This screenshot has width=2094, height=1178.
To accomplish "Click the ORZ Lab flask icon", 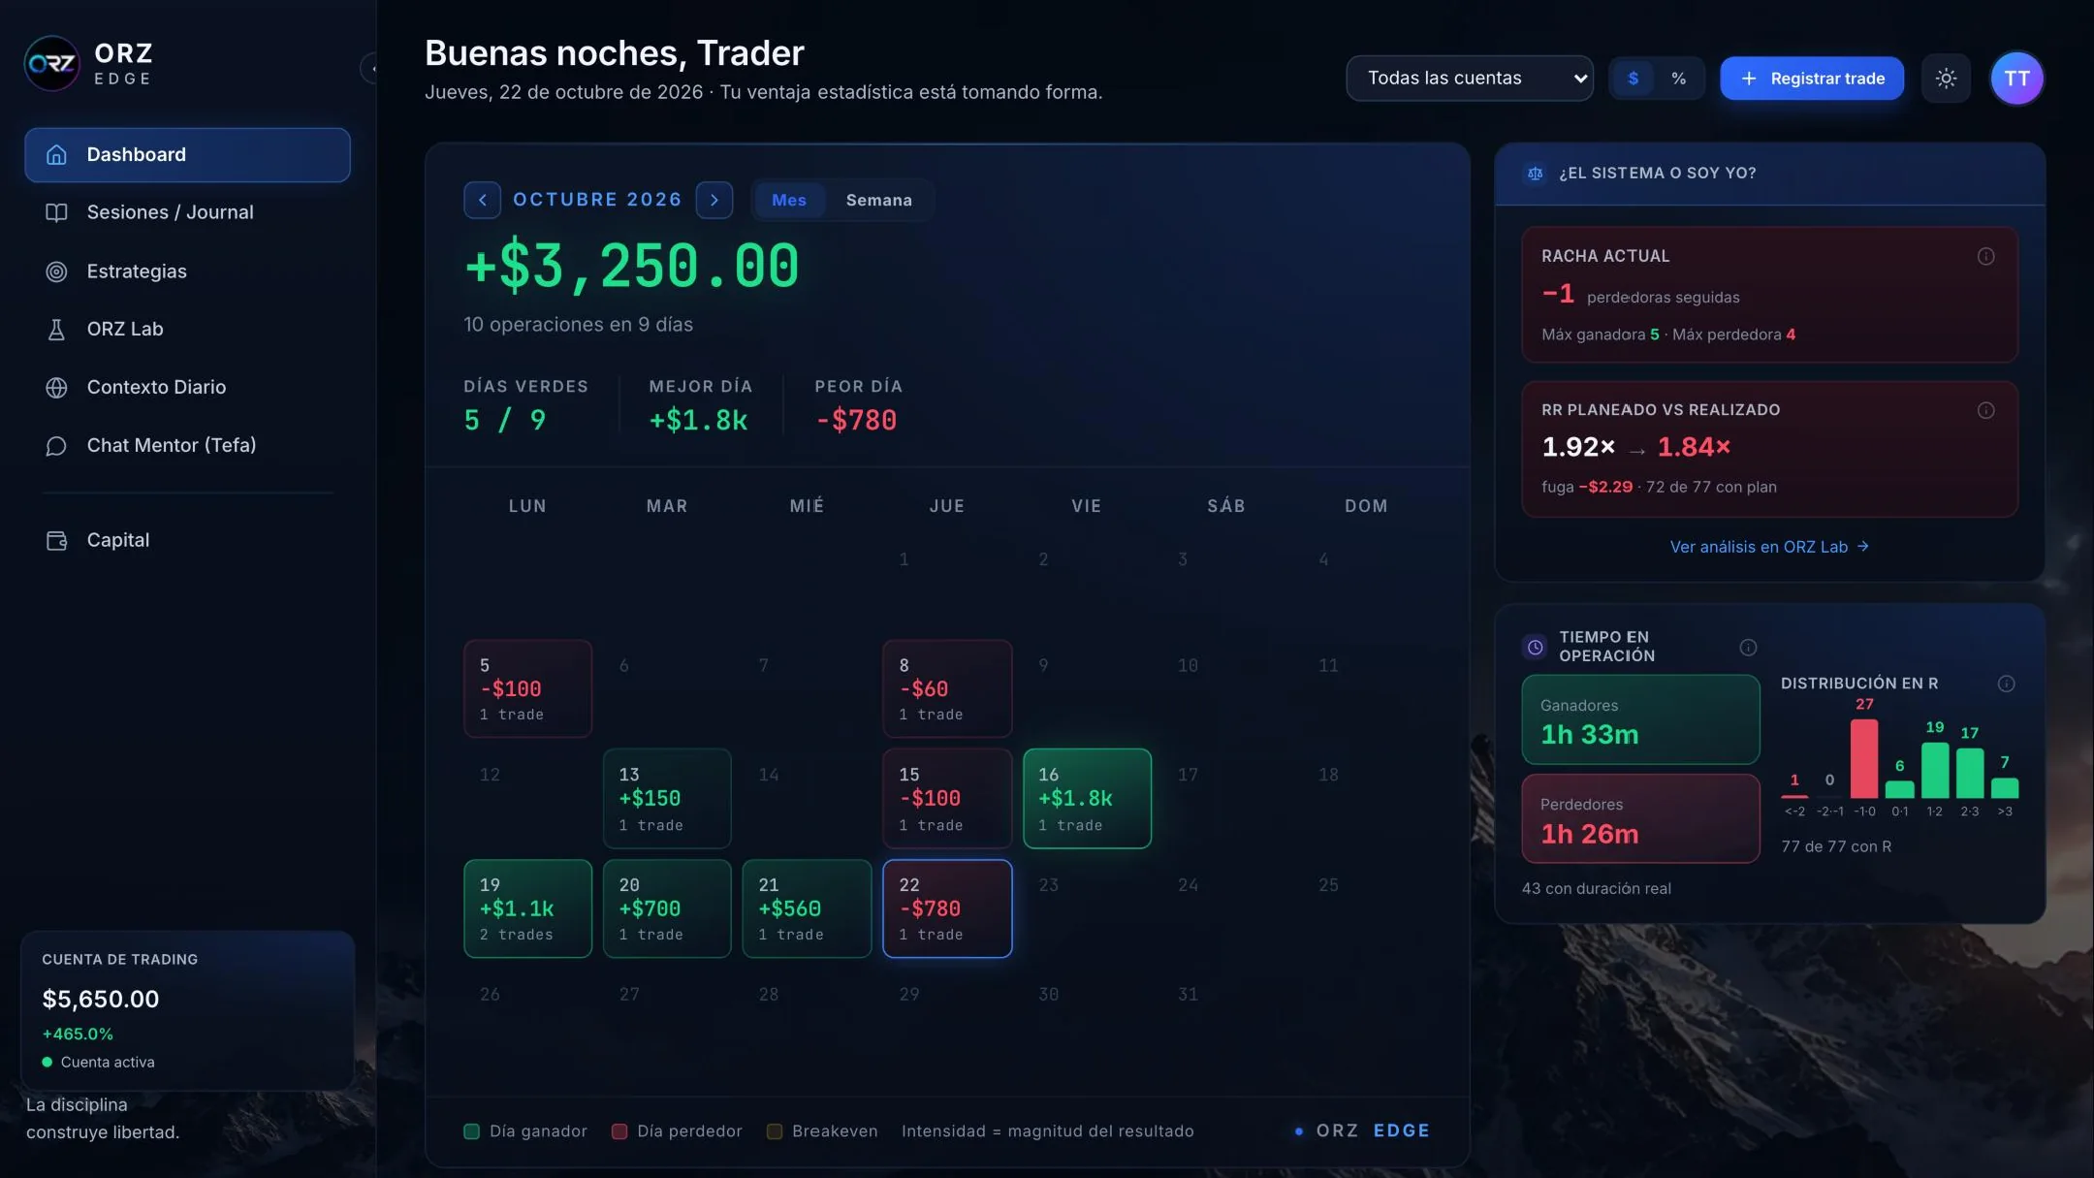I will (56, 330).
